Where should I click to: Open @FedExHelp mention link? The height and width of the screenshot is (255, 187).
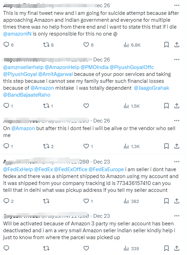pyautogui.click(x=18, y=169)
